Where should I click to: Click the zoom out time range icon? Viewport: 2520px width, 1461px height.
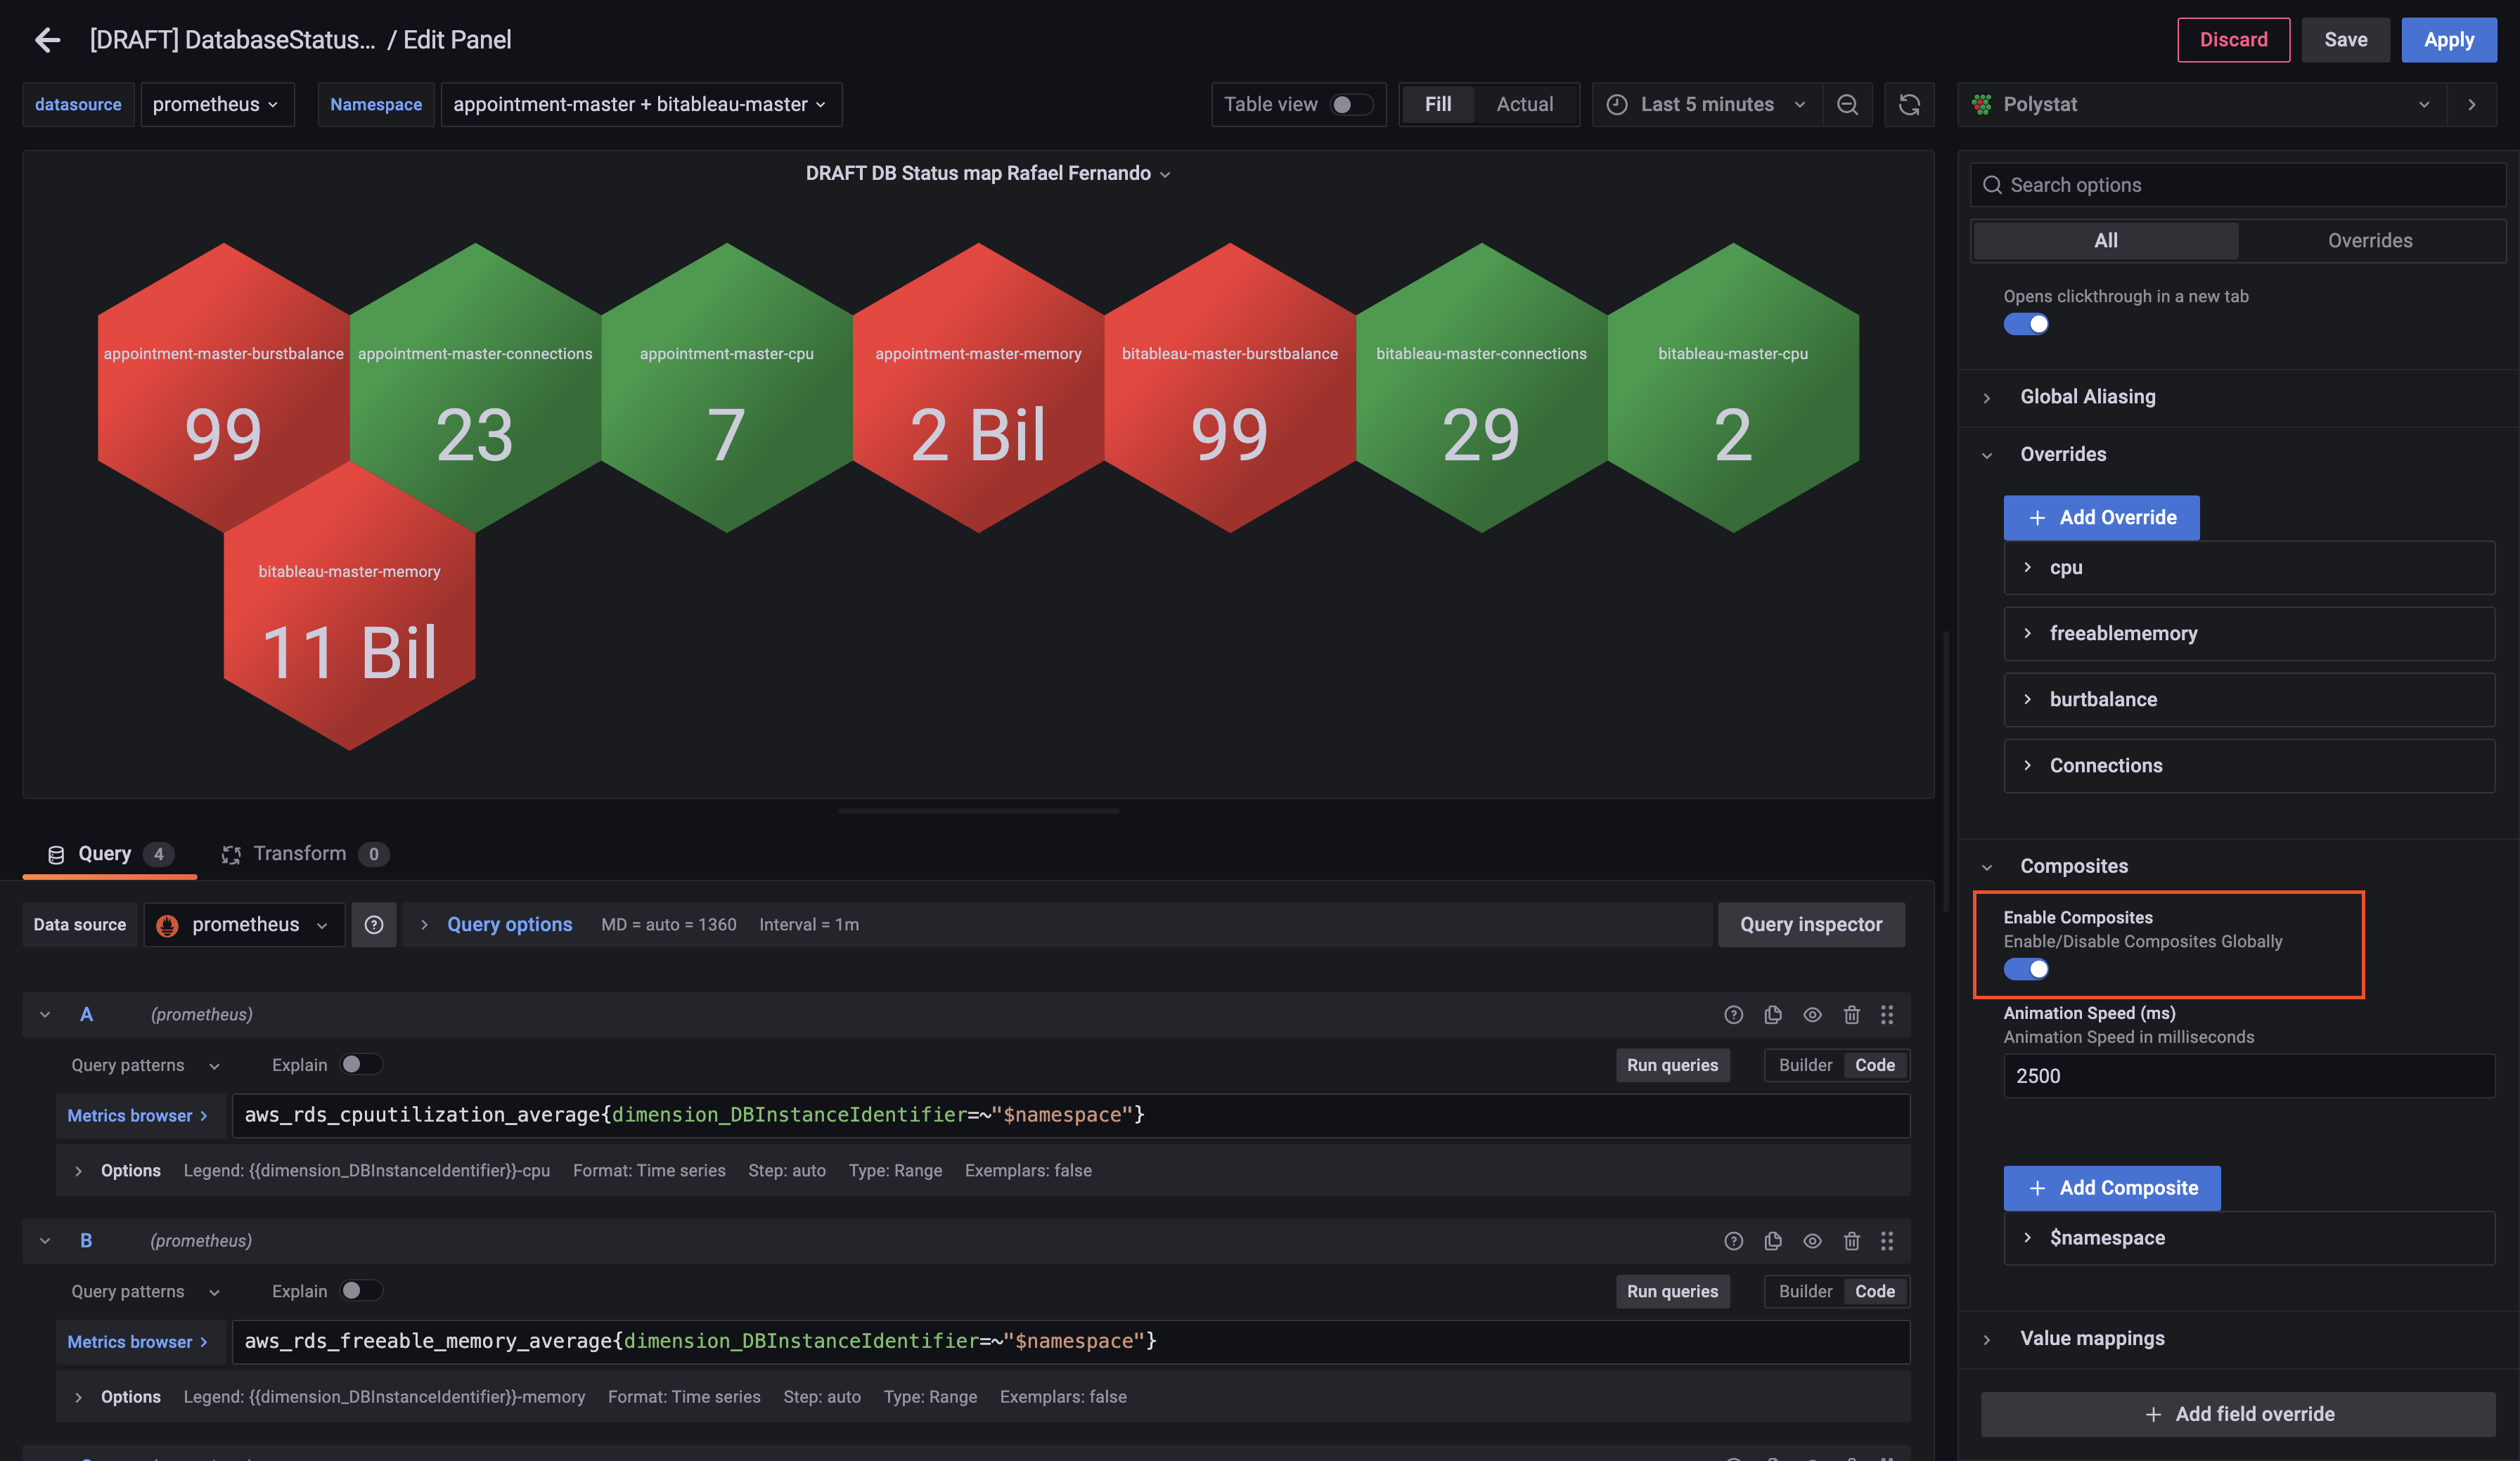point(1847,104)
